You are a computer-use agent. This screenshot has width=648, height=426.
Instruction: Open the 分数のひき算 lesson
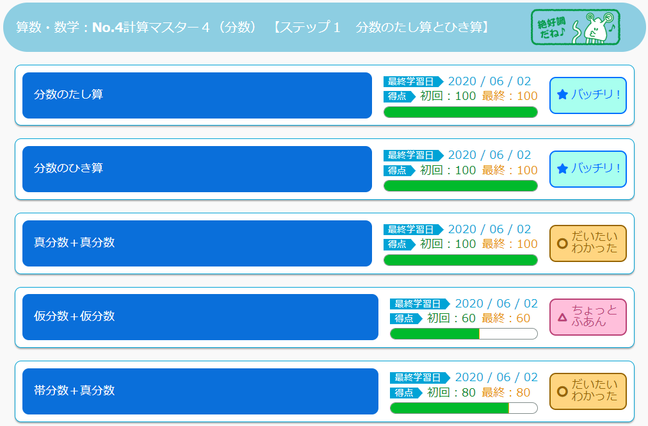tap(197, 168)
